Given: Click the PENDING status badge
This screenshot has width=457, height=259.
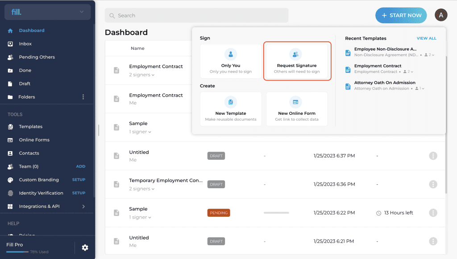Looking at the screenshot, I should click(x=219, y=213).
